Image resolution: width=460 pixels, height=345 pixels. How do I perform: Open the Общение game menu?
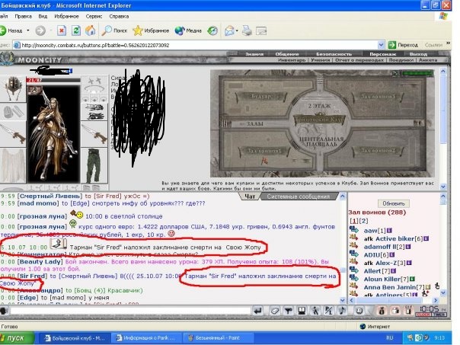(287, 54)
